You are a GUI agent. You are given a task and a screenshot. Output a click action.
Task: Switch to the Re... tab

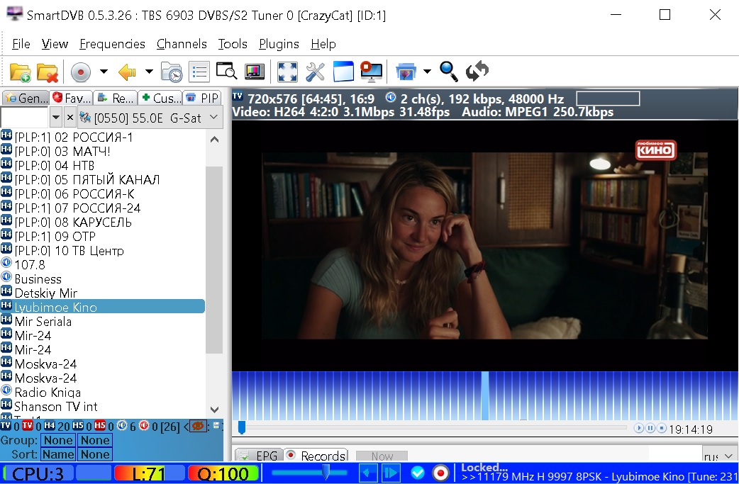(116, 98)
